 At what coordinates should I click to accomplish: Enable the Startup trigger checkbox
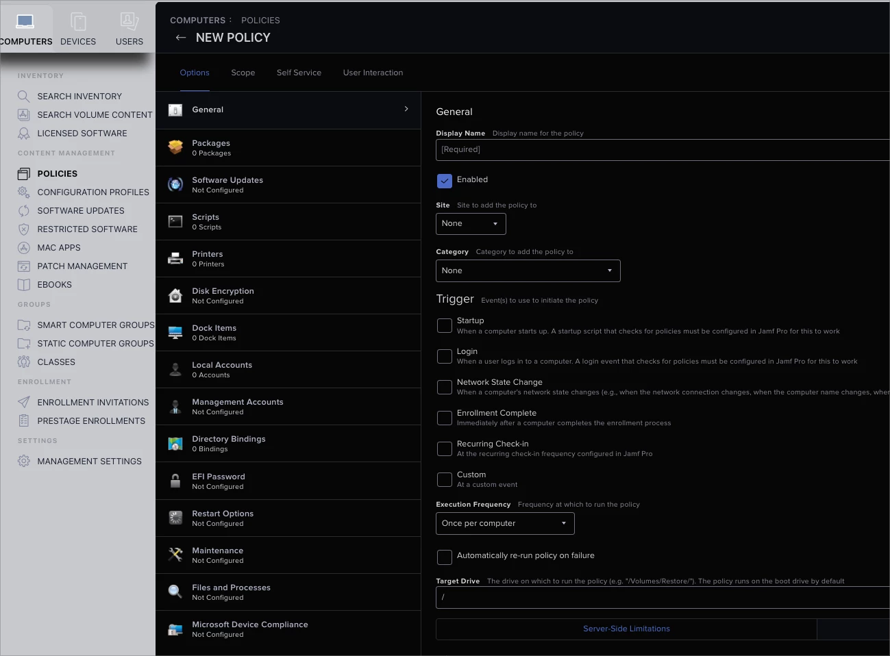click(x=445, y=325)
